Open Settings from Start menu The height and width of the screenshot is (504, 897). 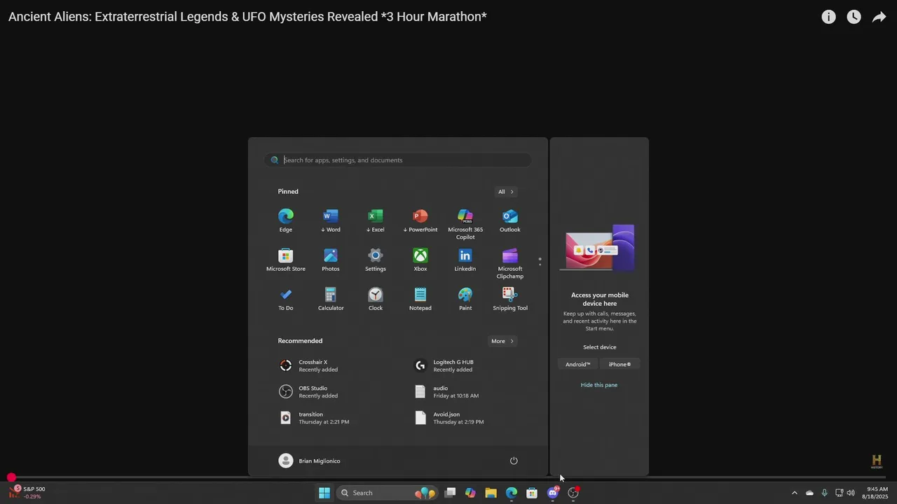(x=376, y=259)
